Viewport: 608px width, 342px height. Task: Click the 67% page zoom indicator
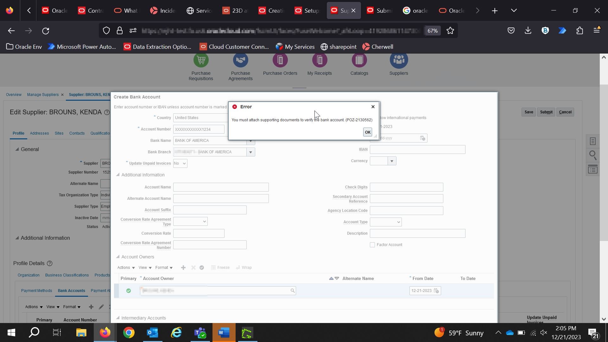pyautogui.click(x=432, y=31)
